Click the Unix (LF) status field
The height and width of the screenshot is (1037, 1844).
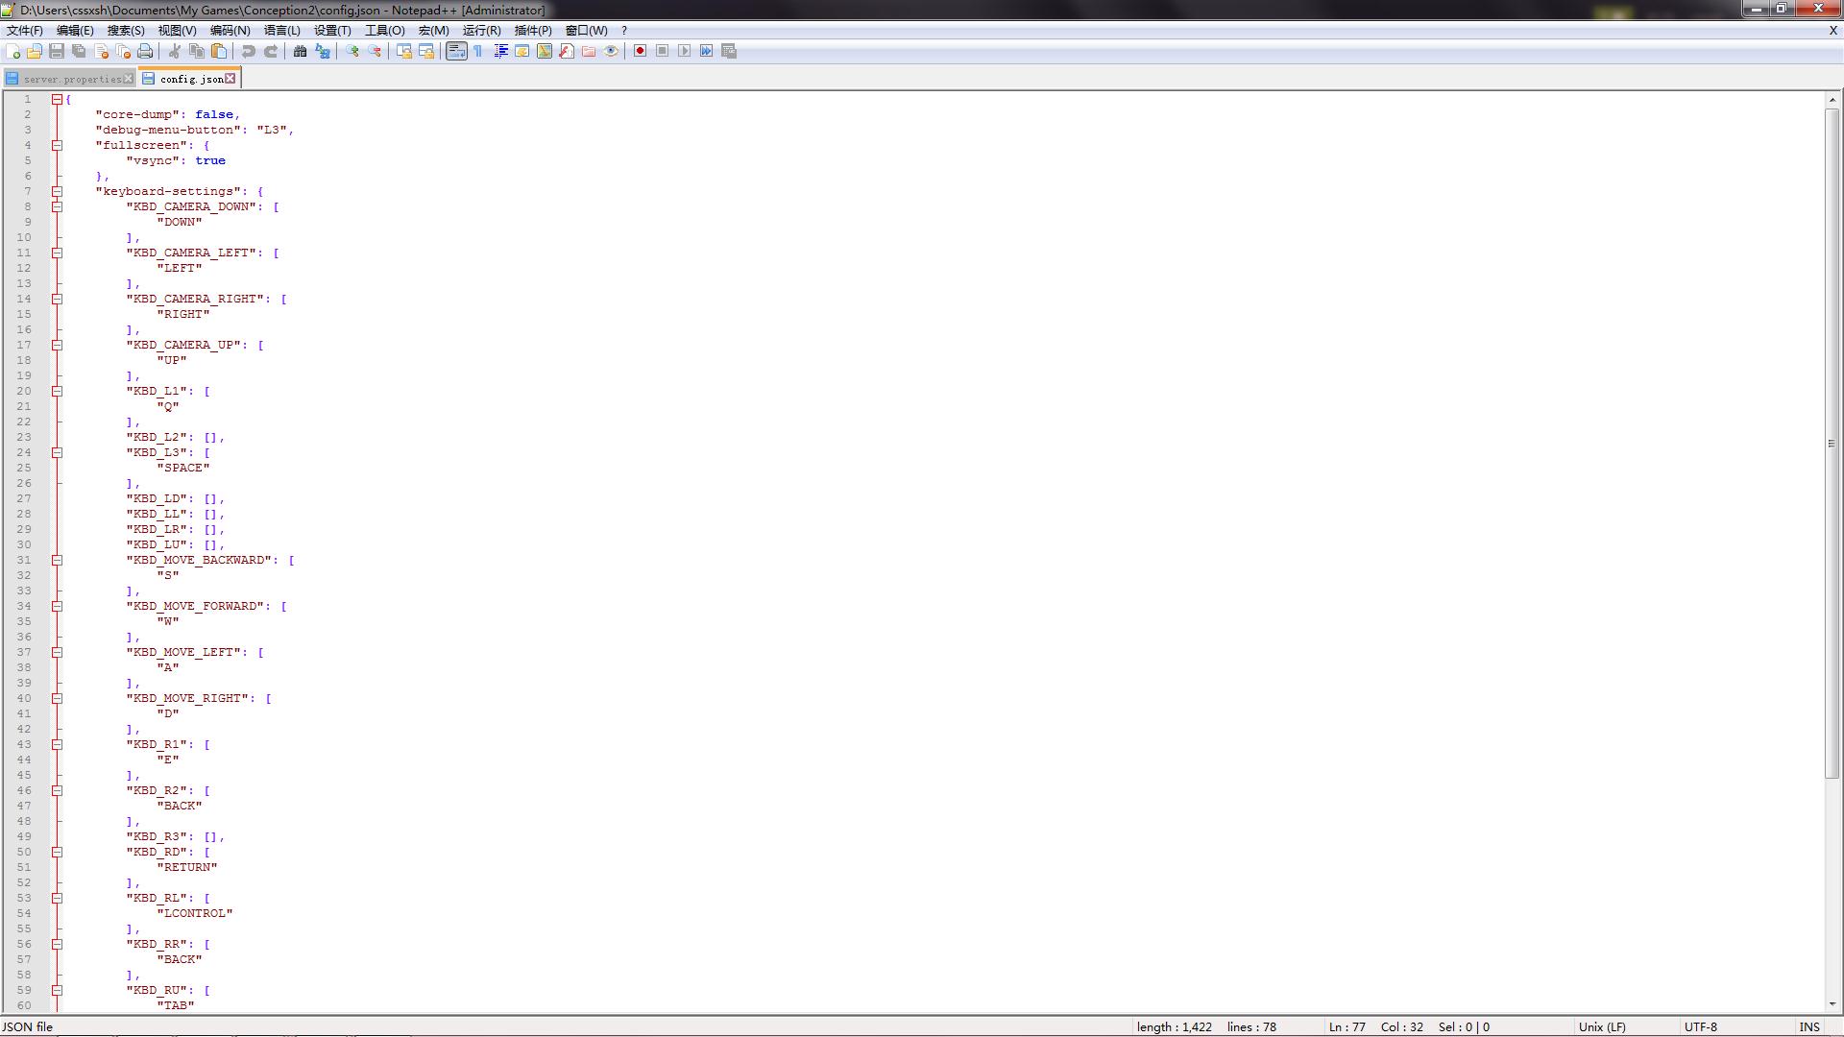tap(1601, 1026)
